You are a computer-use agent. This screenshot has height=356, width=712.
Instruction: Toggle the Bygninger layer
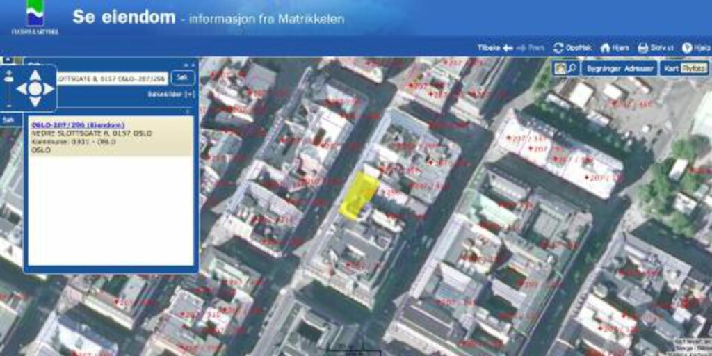click(x=603, y=69)
